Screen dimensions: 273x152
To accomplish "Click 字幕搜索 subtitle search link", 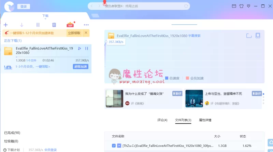I will tap(194, 36).
